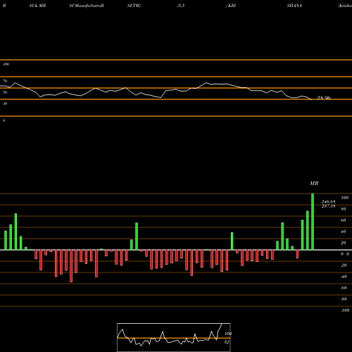Click the lowest-reaching red histogram bar

pyautogui.click(x=71, y=266)
